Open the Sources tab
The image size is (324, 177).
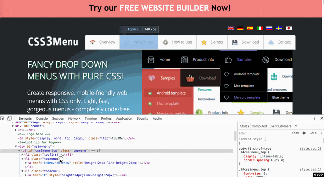coord(58,118)
